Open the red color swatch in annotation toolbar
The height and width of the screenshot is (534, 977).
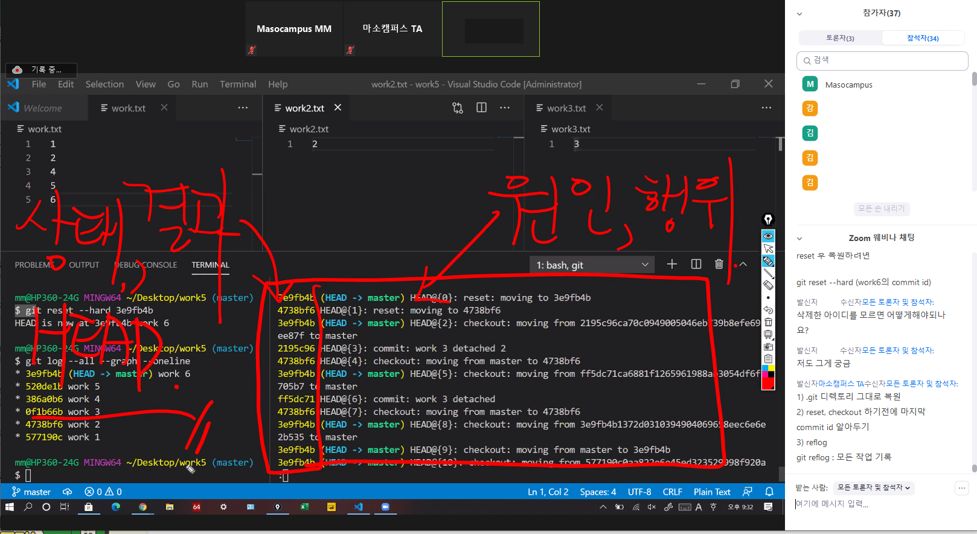coord(768,383)
